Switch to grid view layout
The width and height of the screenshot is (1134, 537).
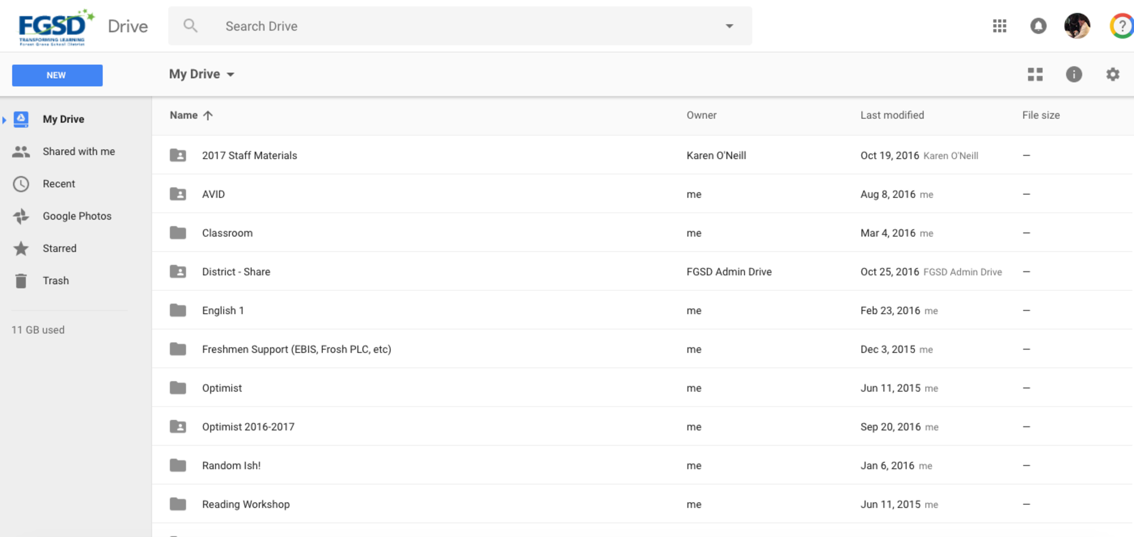[1035, 75]
